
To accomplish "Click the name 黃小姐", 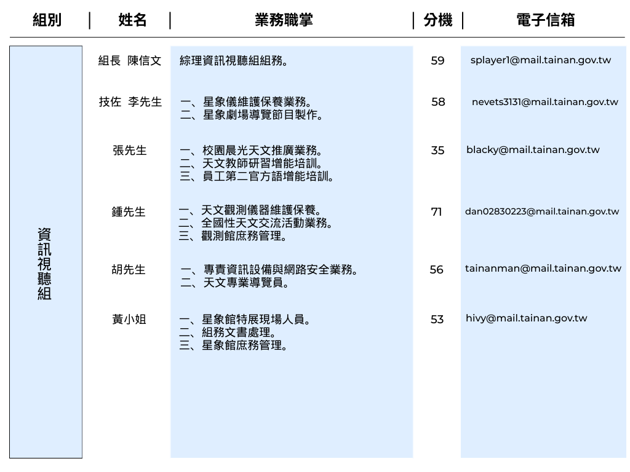I will 129,320.
